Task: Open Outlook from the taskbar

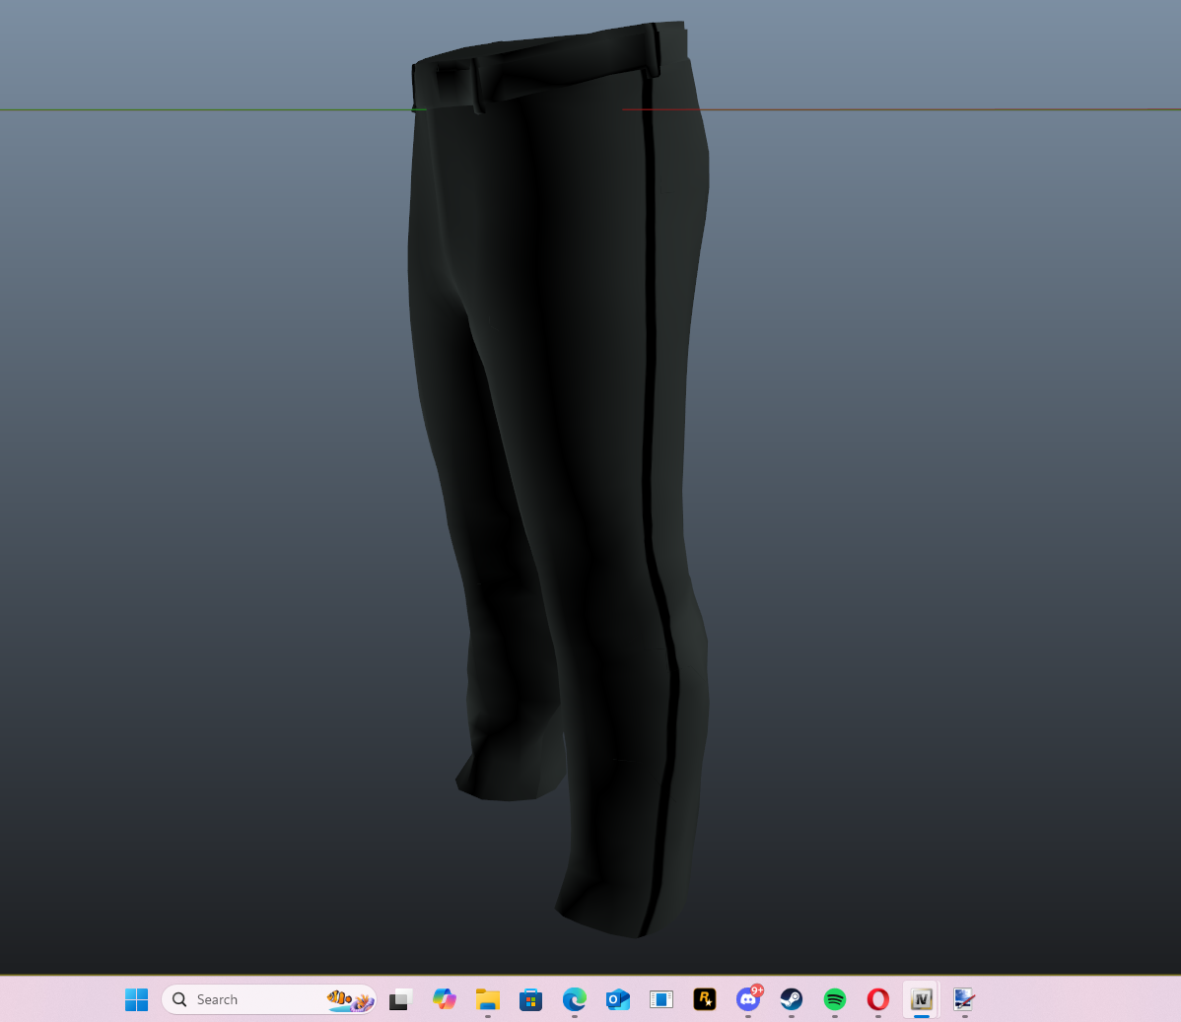Action: pyautogui.click(x=617, y=999)
